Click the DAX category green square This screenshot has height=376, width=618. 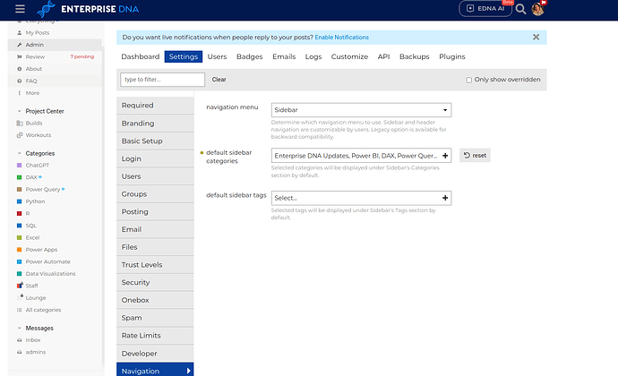pos(20,177)
